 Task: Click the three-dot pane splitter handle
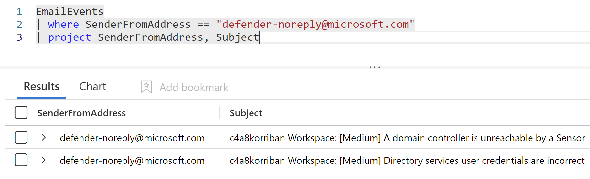tap(374, 67)
